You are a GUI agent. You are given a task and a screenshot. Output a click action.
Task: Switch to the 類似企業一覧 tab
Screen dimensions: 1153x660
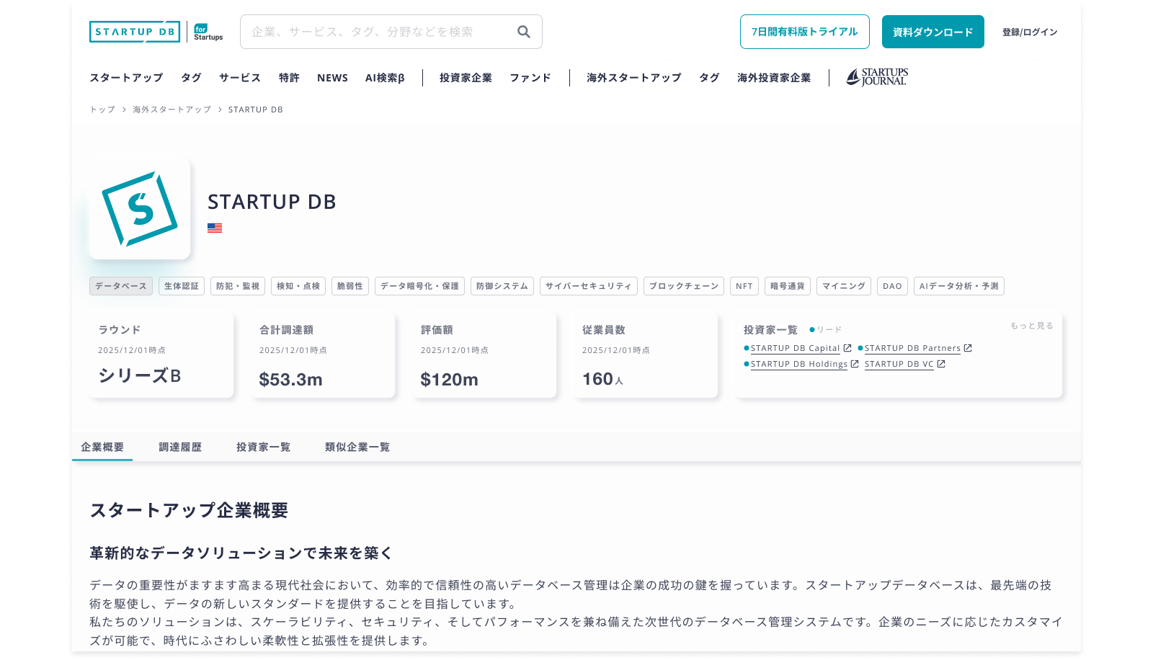(x=357, y=447)
